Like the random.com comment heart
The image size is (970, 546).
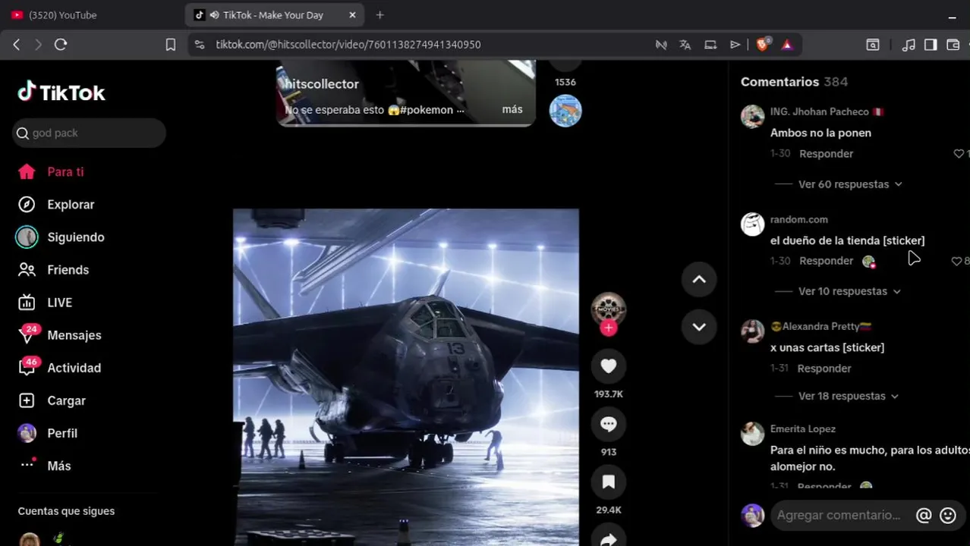[x=956, y=261]
